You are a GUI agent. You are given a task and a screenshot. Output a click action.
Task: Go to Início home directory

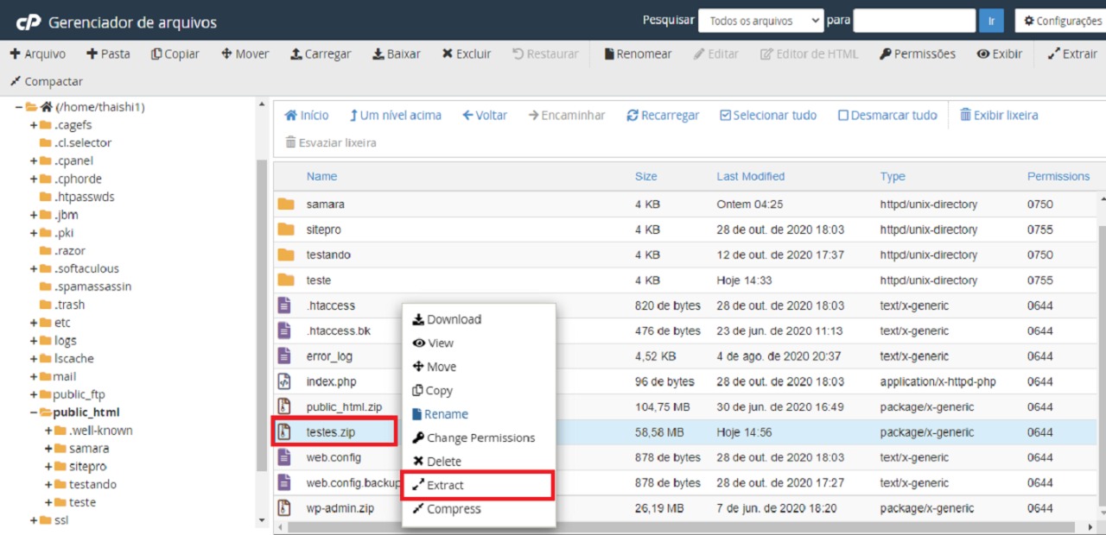(307, 115)
